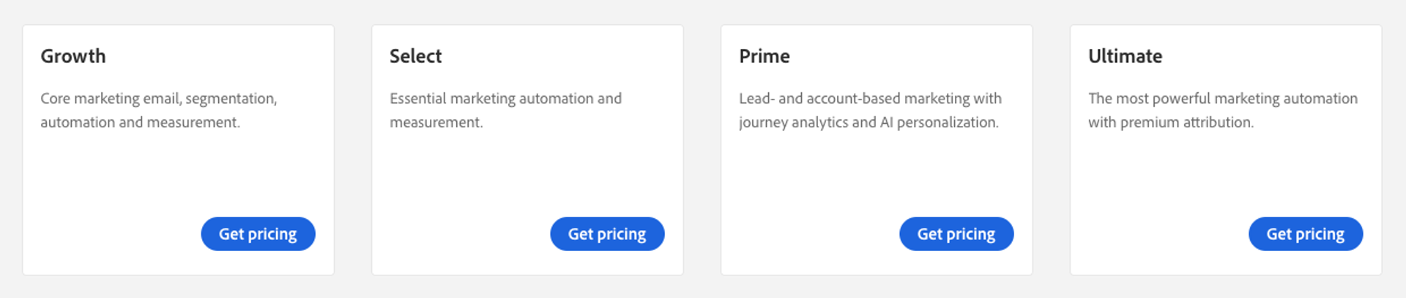Click 'Lead- and account-based marketing with' text line
The height and width of the screenshot is (298, 1406).
pos(870,99)
